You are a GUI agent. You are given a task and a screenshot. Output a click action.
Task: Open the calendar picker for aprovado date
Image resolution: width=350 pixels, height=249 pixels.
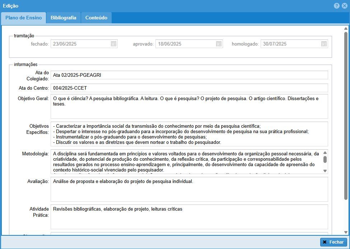219,44
